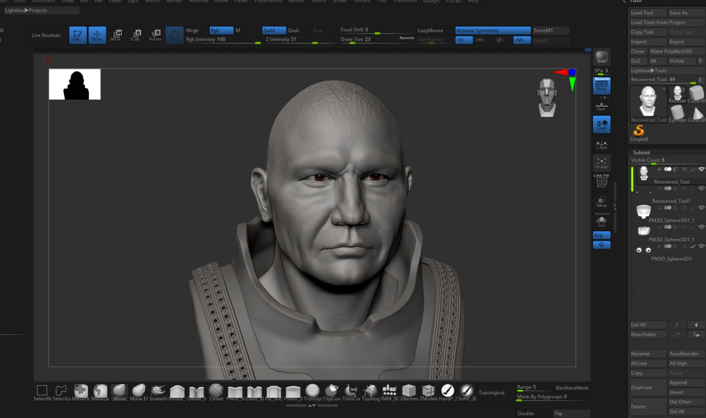
Task: Click the BPR render button
Action: (601, 57)
